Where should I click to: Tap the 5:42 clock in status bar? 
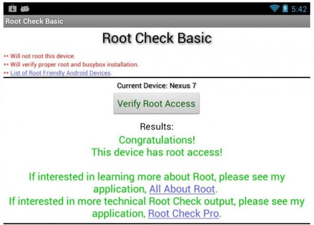click(x=299, y=9)
